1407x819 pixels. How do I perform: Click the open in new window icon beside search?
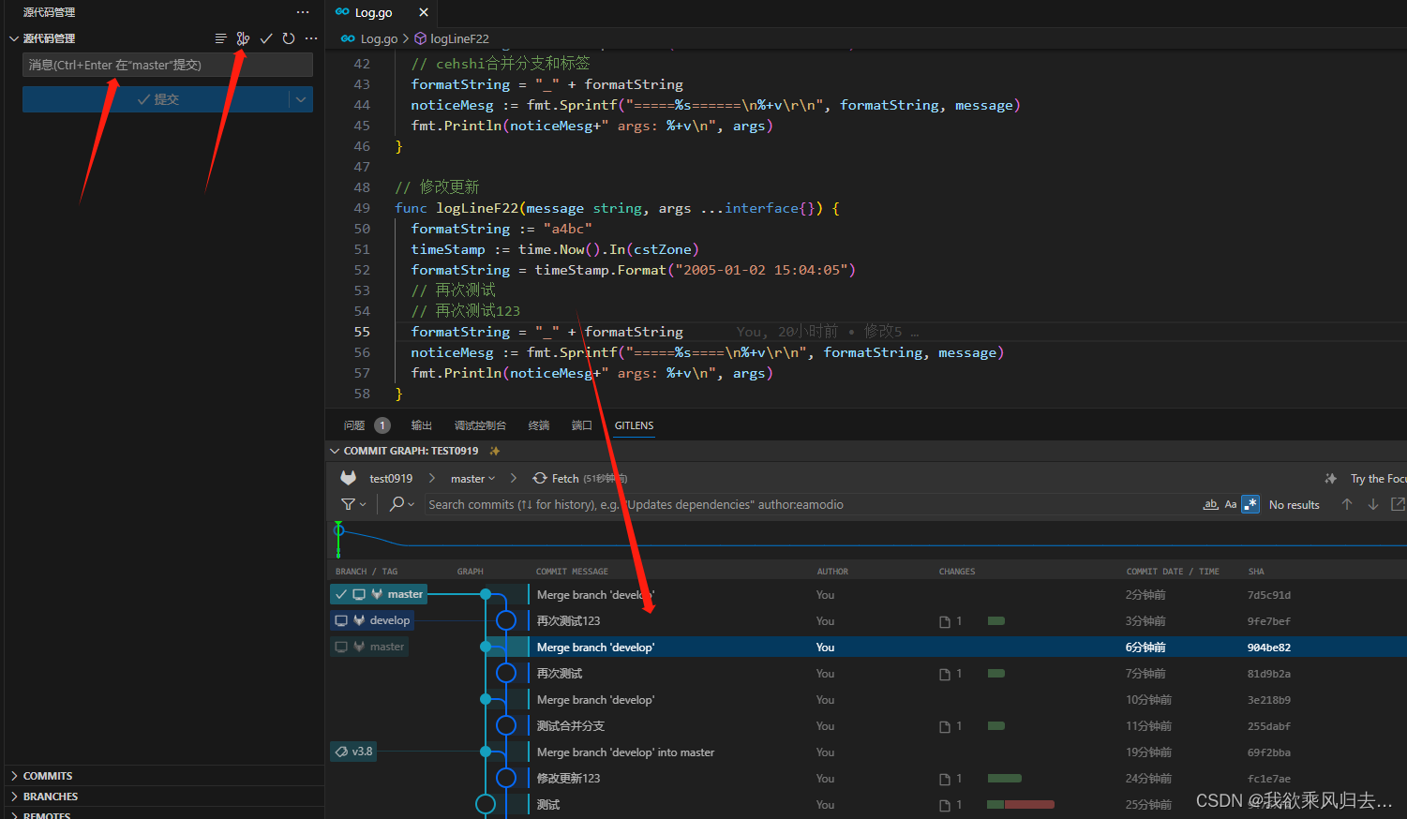click(1398, 504)
